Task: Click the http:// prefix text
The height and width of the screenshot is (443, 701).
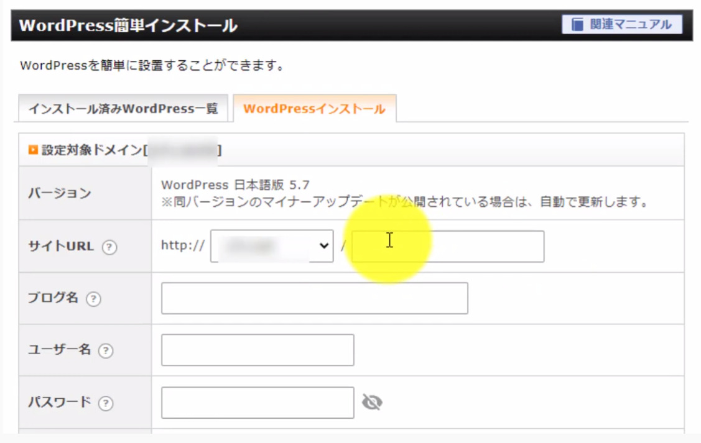Action: (183, 245)
